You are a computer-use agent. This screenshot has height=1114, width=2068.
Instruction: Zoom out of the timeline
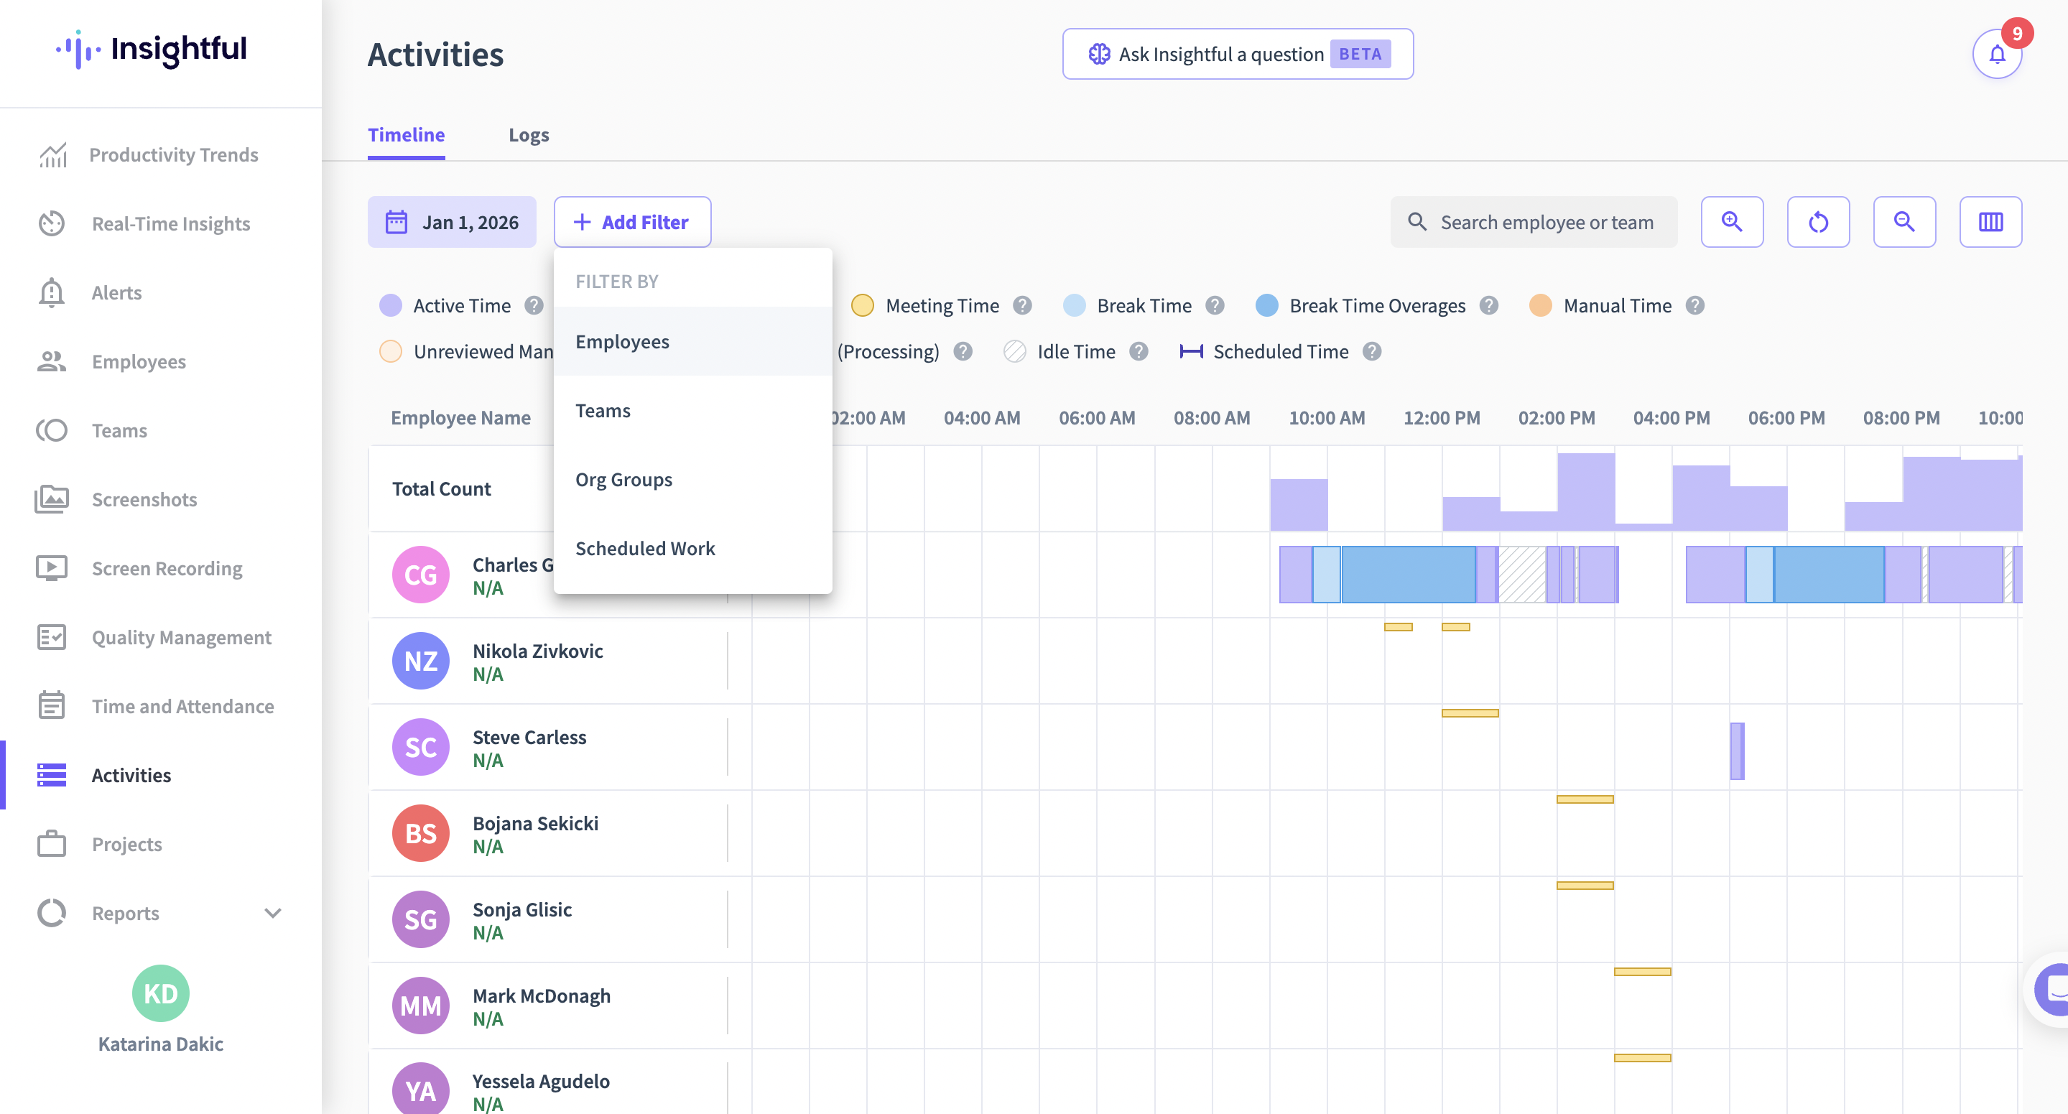pyautogui.click(x=1904, y=221)
